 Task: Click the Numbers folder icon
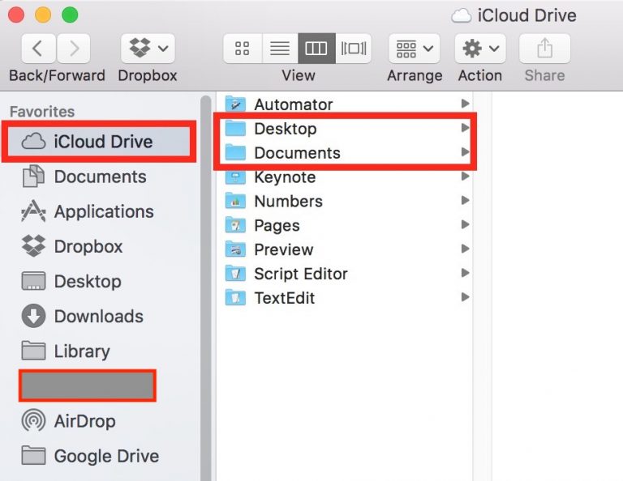(x=235, y=201)
